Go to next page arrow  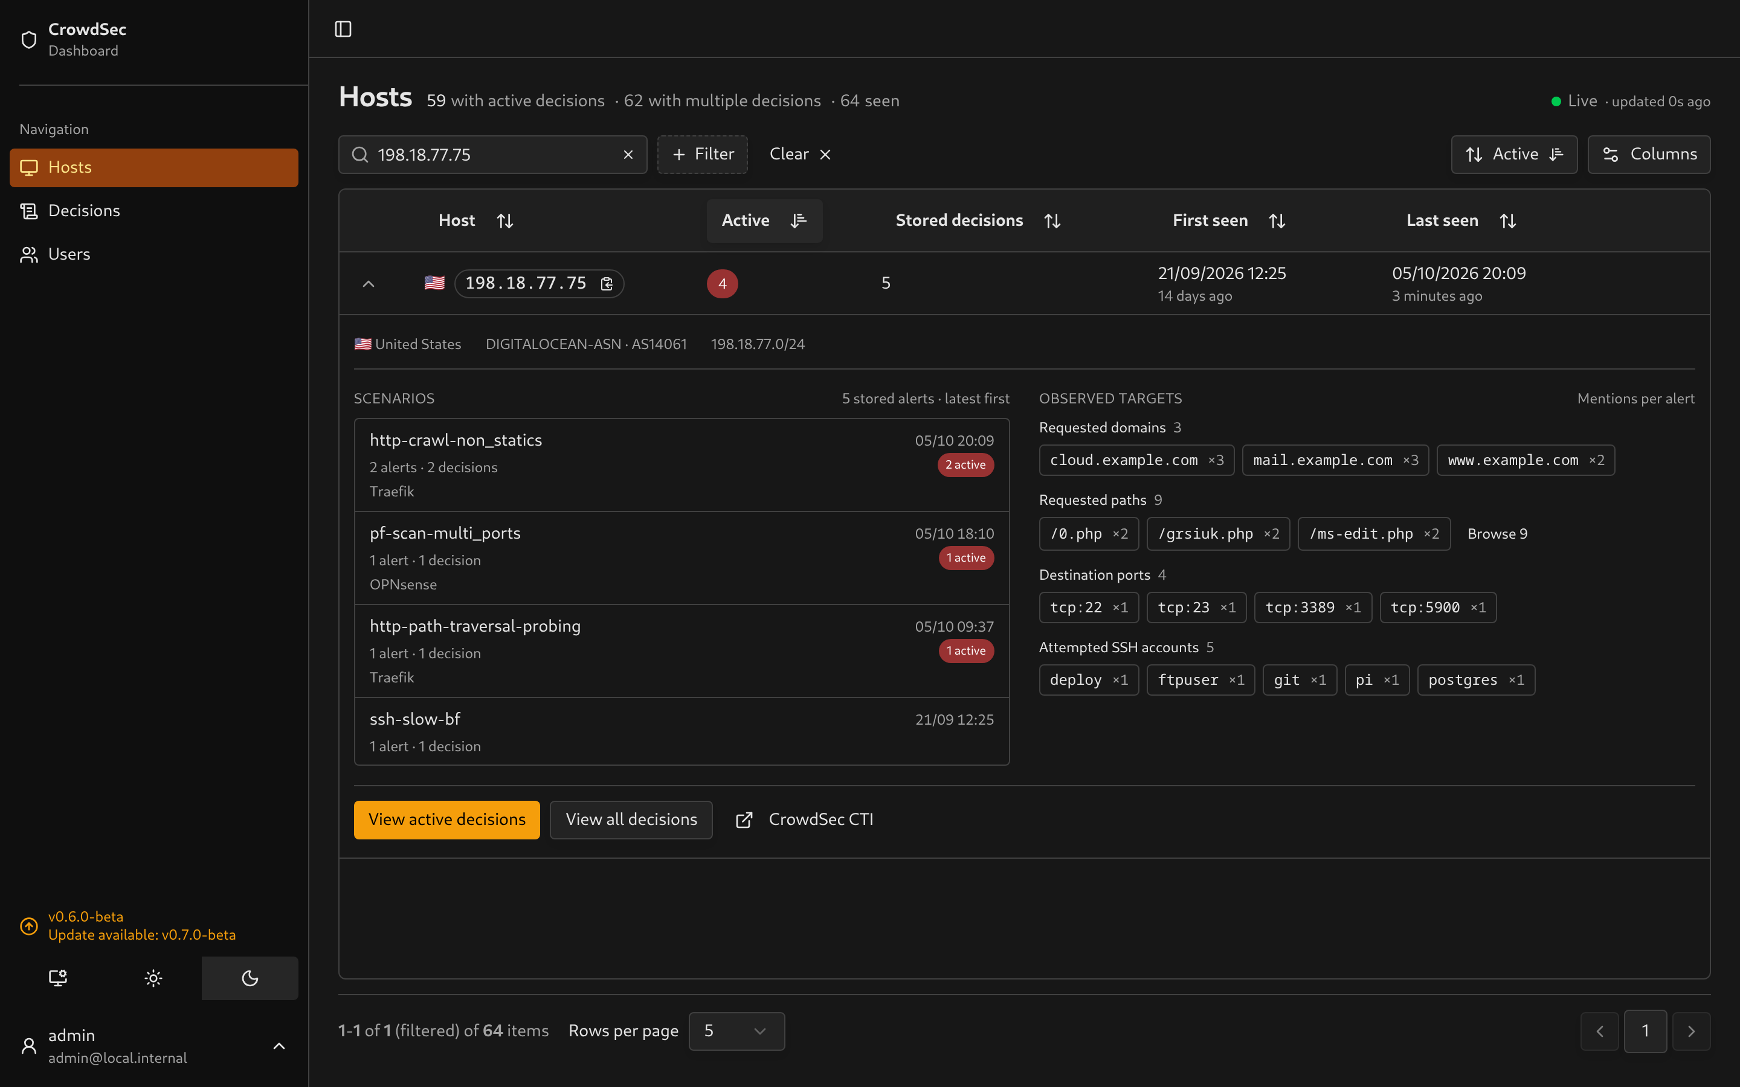coord(1691,1031)
